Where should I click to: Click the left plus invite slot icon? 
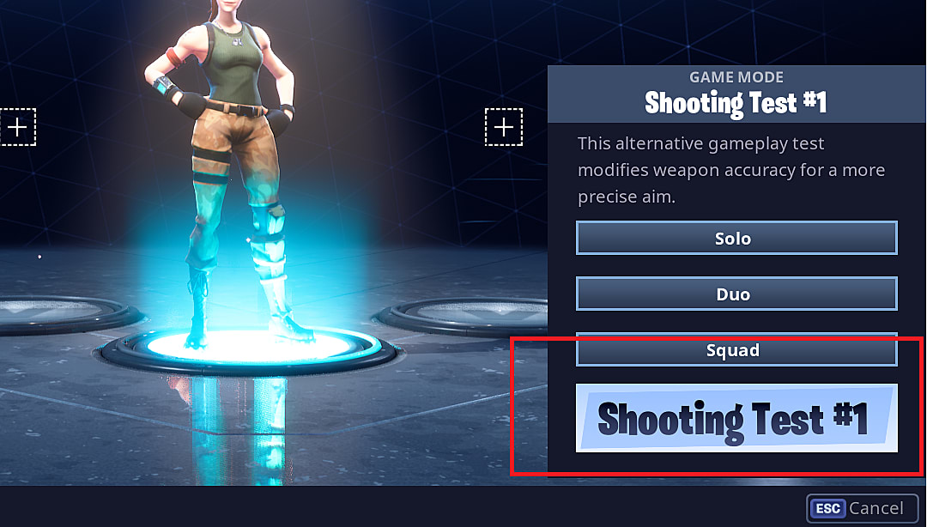coord(18,127)
